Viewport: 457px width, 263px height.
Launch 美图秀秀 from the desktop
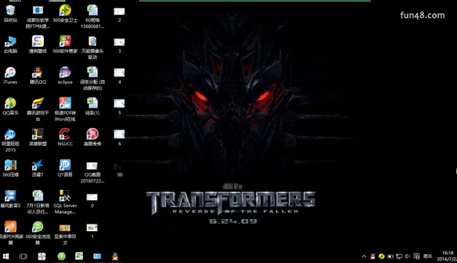93,134
